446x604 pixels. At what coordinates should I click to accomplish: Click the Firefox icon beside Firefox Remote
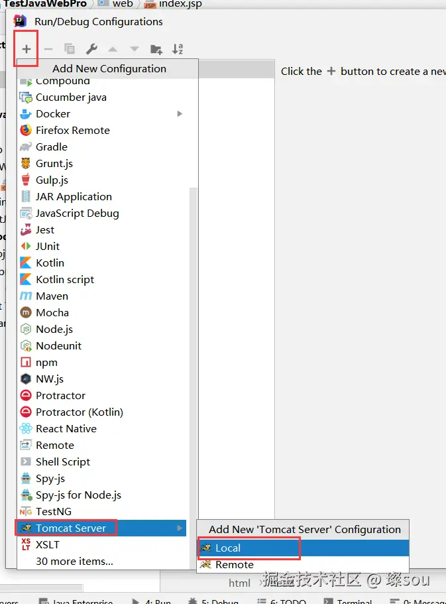pos(26,130)
